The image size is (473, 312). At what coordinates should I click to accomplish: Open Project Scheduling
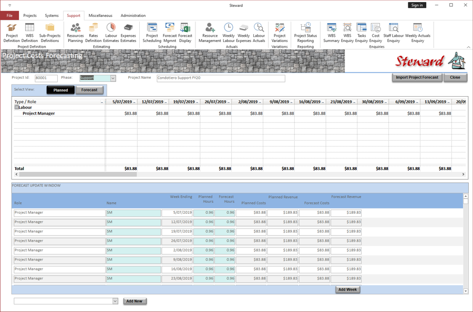pos(152,33)
